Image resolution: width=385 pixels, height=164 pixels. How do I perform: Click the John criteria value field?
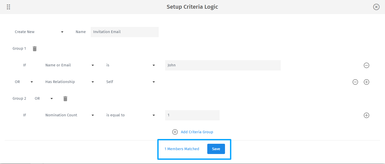222,65
